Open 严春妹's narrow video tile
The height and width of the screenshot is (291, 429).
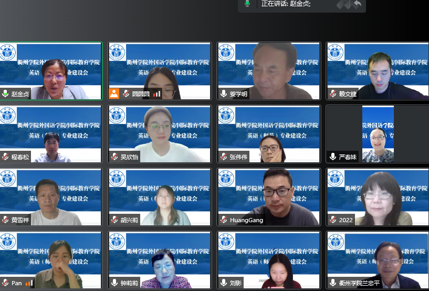pos(378,134)
